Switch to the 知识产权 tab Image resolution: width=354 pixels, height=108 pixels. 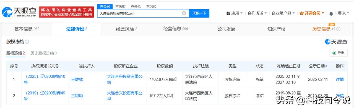[x=276, y=29]
